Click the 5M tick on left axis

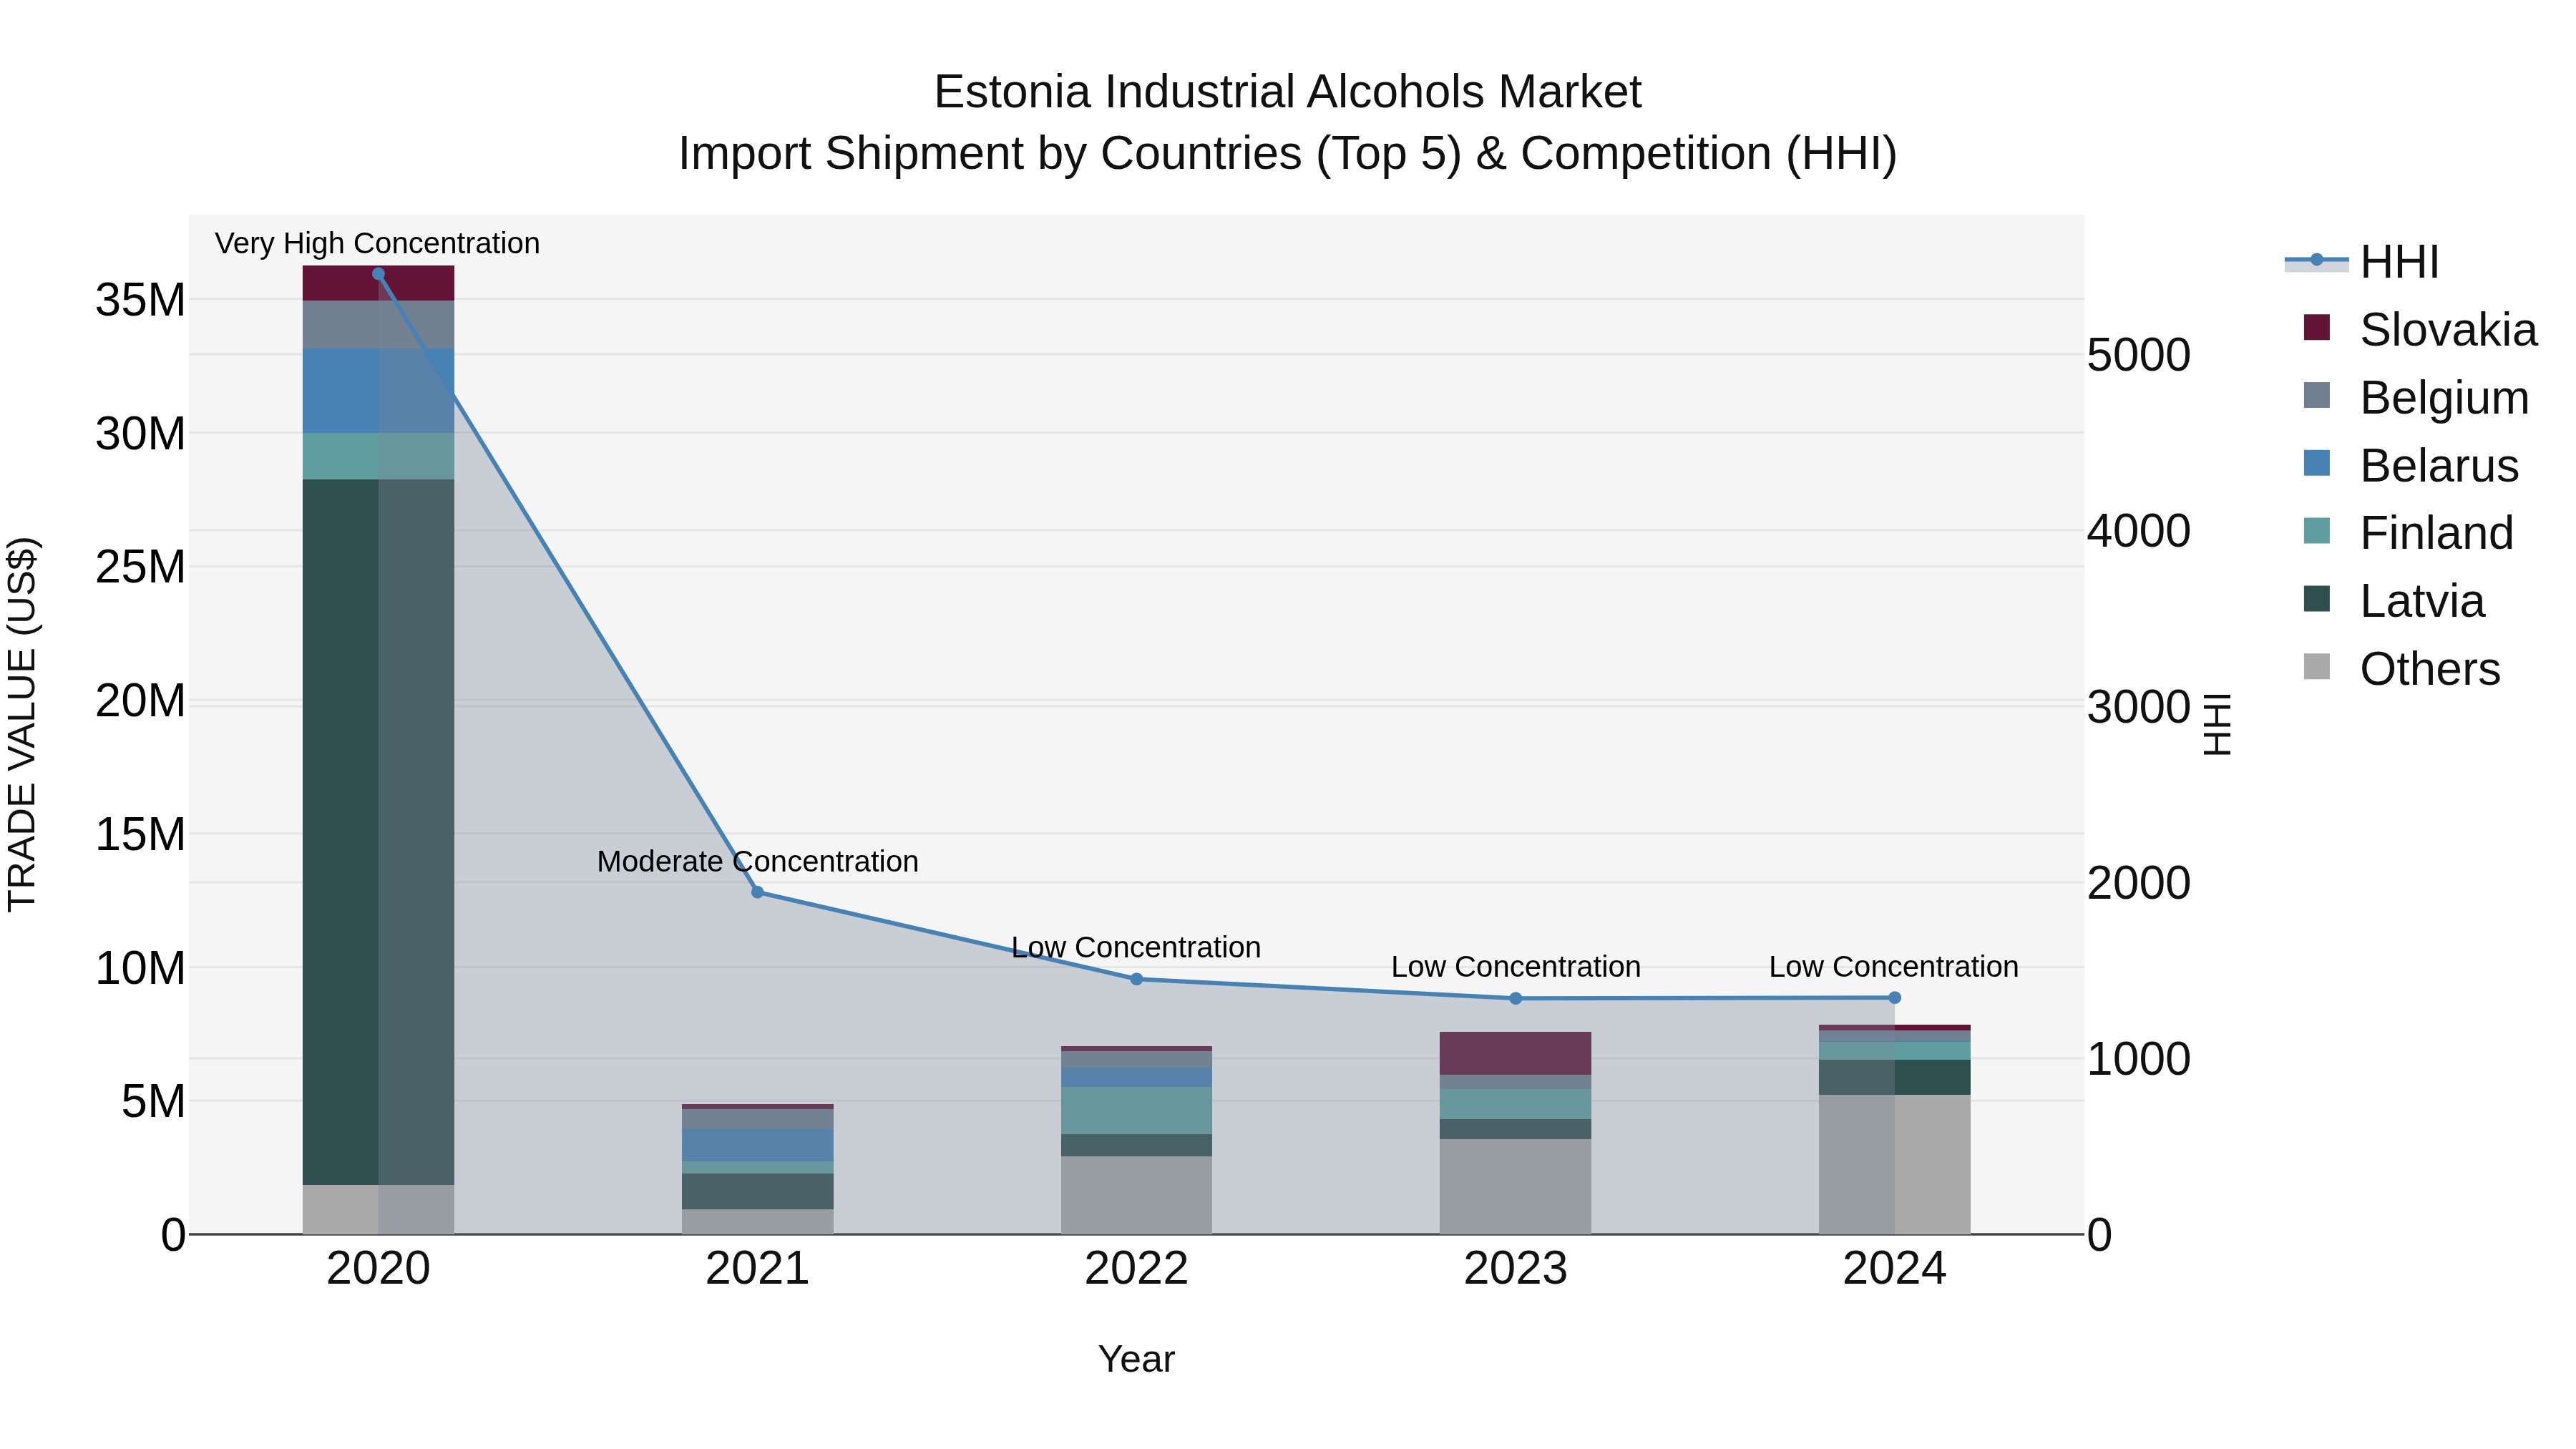tap(153, 1102)
